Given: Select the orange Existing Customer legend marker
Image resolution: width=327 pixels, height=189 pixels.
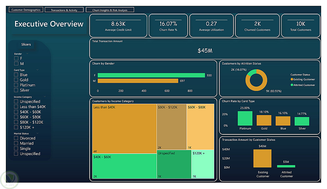Looking at the screenshot, I should click(292, 79).
